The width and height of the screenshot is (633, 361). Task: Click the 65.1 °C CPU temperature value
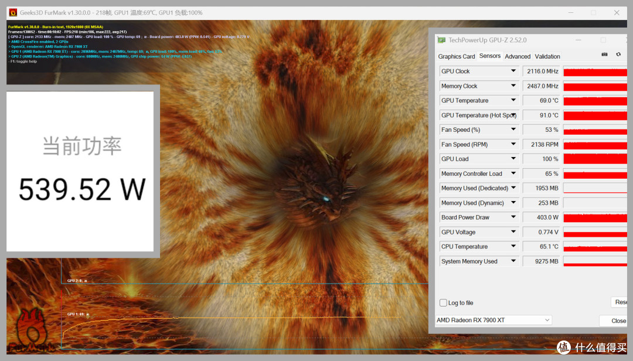pos(542,247)
